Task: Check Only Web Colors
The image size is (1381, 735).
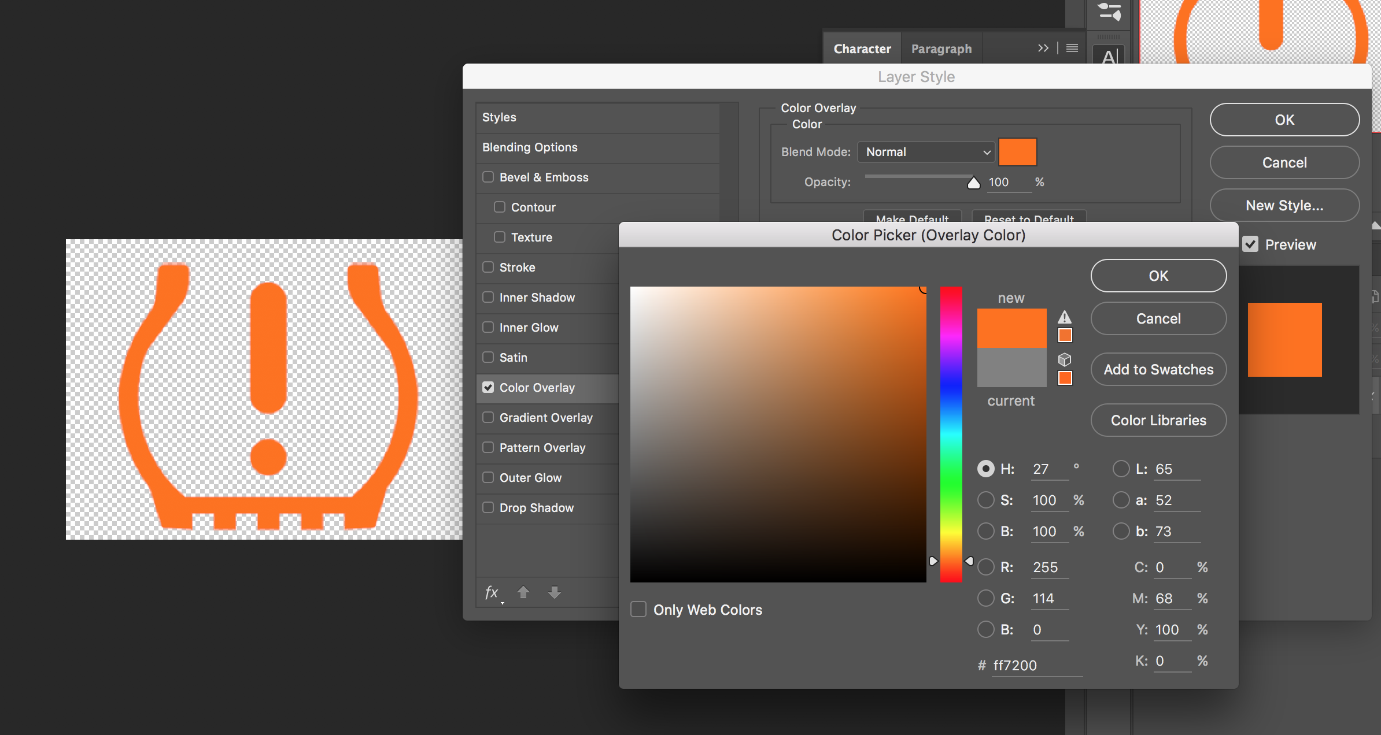Action: pos(638,610)
